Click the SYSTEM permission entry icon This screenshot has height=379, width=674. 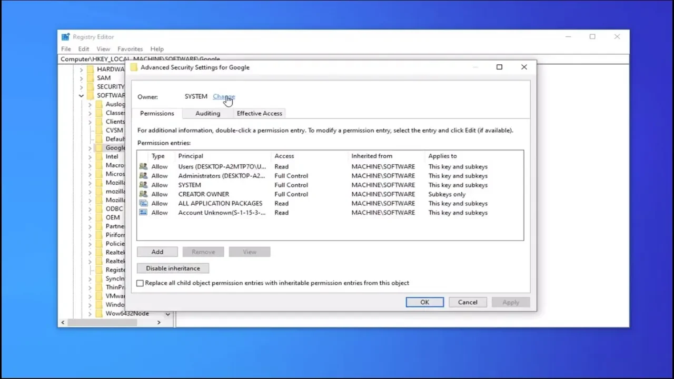coord(143,185)
